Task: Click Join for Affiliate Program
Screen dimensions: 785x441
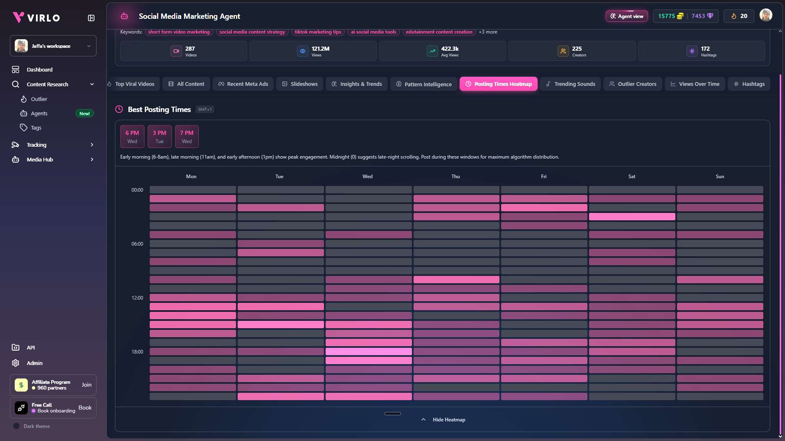Action: (x=86, y=385)
